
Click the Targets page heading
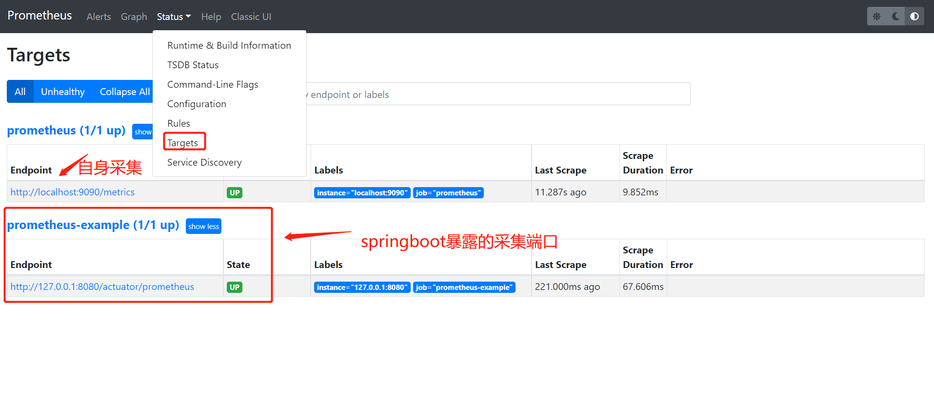pos(39,55)
